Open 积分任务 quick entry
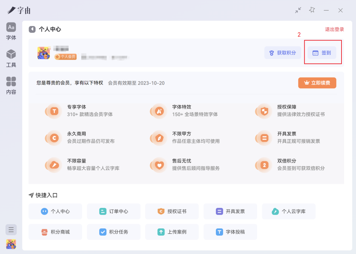This screenshot has height=254, width=356. point(114,232)
